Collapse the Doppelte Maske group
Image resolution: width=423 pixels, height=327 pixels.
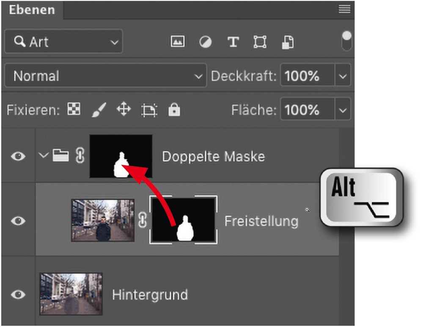point(43,155)
